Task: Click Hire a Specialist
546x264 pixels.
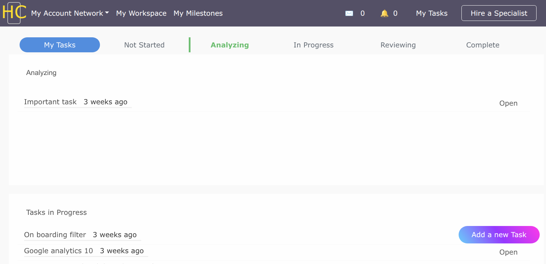Action: 499,13
